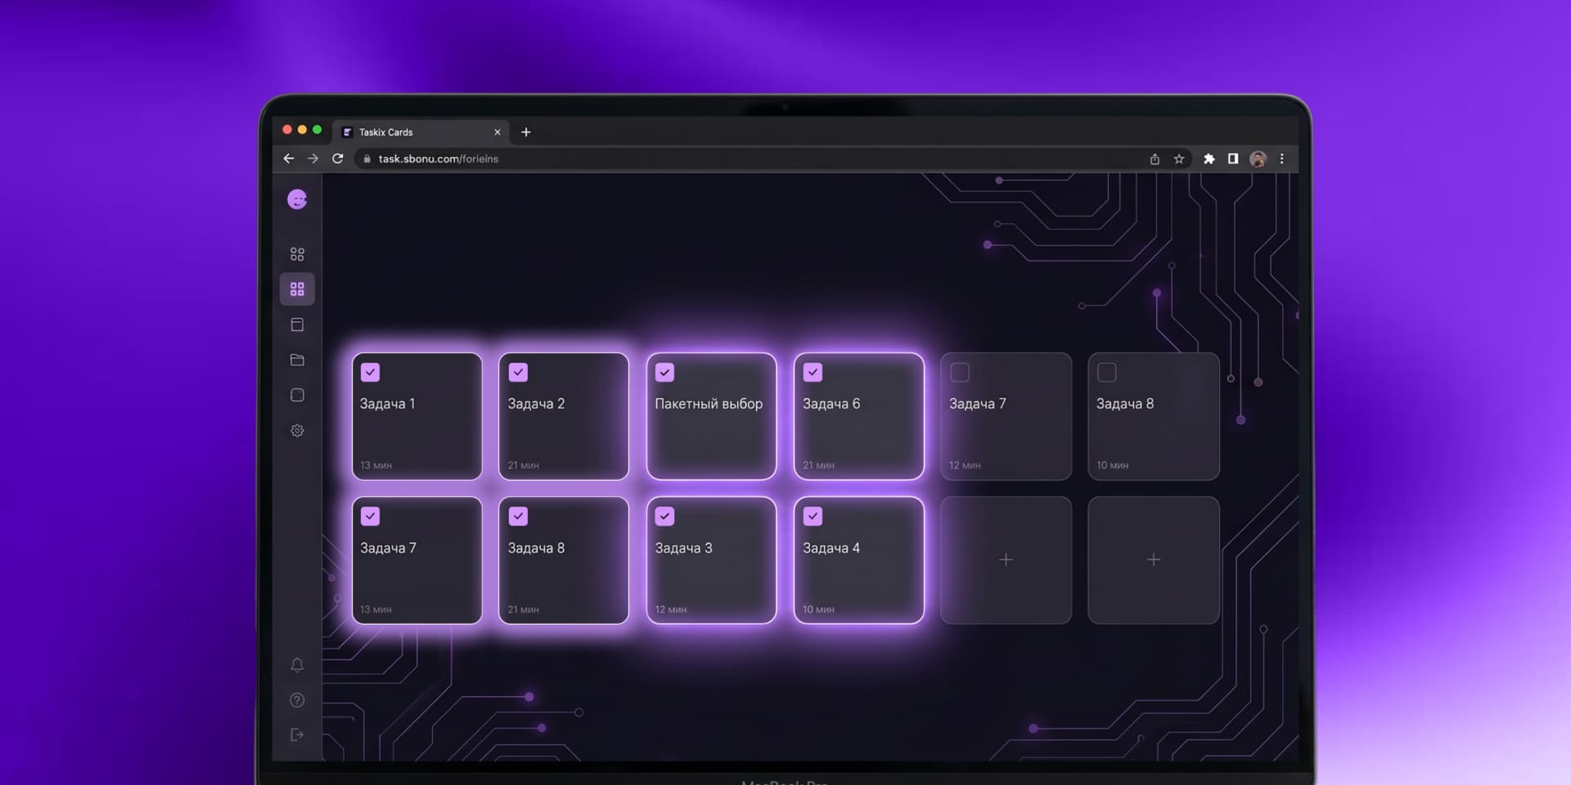
Task: Check the unchecked Задача 7 card checkbox
Action: click(960, 373)
